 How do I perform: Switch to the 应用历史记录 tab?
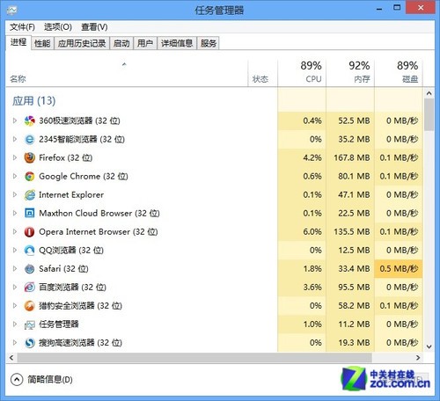[x=82, y=43]
